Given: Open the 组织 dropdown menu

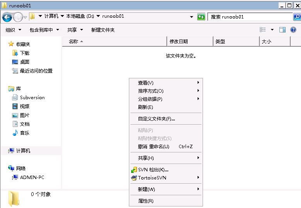Looking at the screenshot, I should click(13, 30).
